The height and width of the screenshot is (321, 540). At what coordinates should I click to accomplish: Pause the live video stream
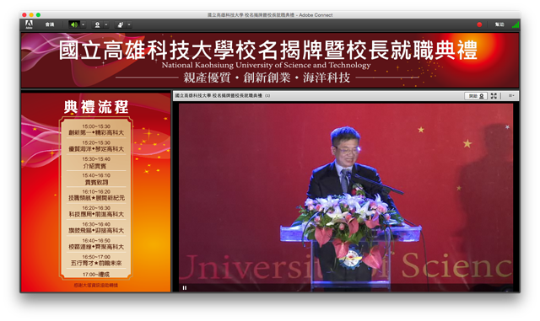pyautogui.click(x=185, y=287)
